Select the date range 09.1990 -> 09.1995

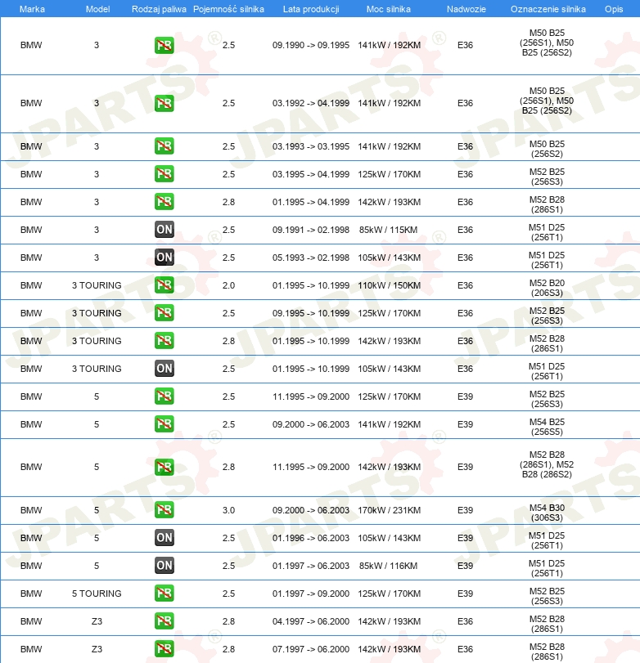[311, 45]
